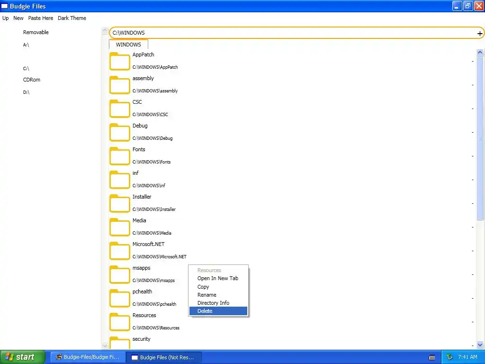Click the CDRom heading in sidebar
The image size is (485, 364).
32,80
